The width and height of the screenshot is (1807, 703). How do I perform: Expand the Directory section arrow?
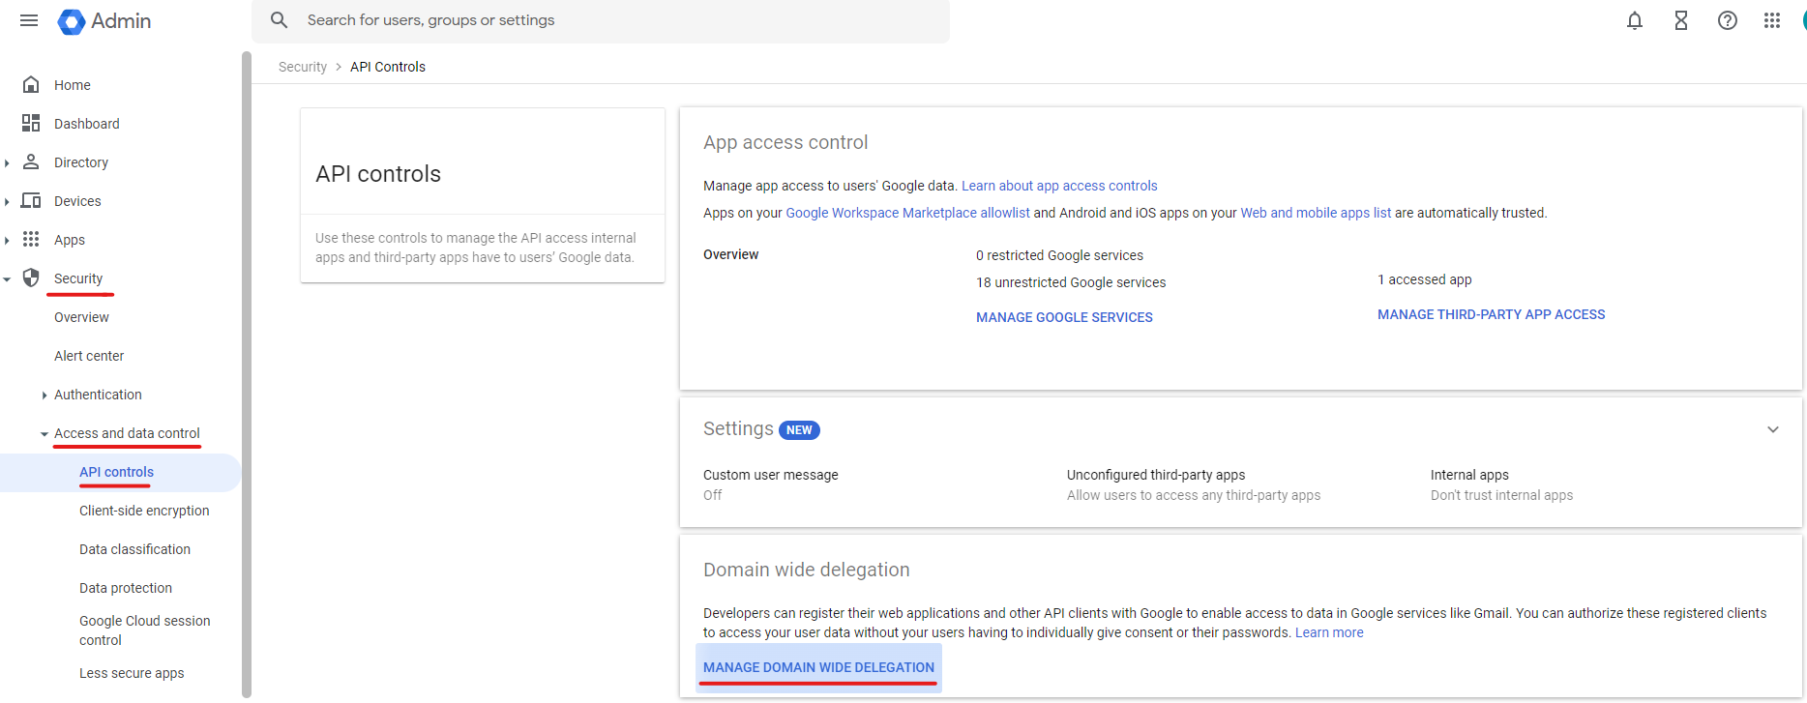pyautogui.click(x=7, y=162)
